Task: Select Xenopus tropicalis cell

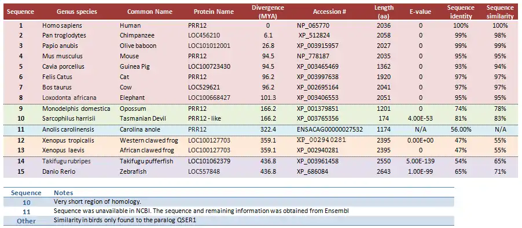Action: click(x=68, y=140)
